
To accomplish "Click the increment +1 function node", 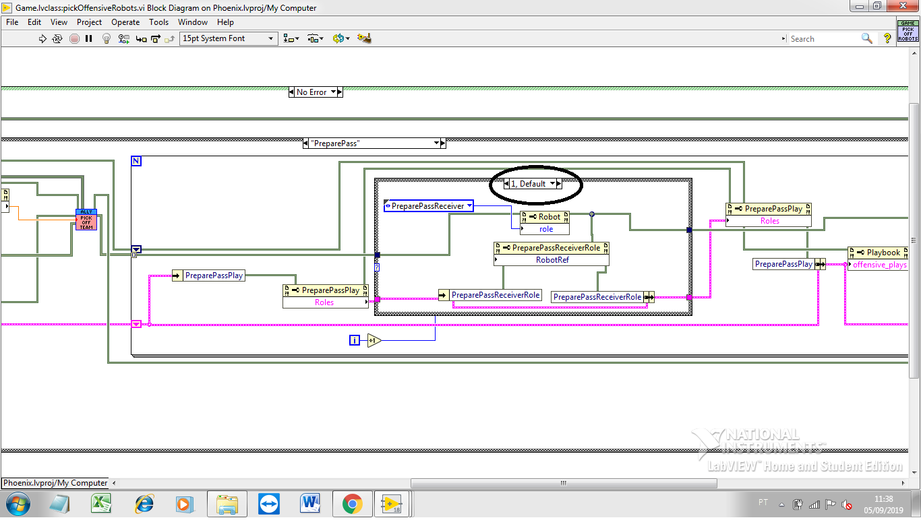I will pyautogui.click(x=374, y=341).
